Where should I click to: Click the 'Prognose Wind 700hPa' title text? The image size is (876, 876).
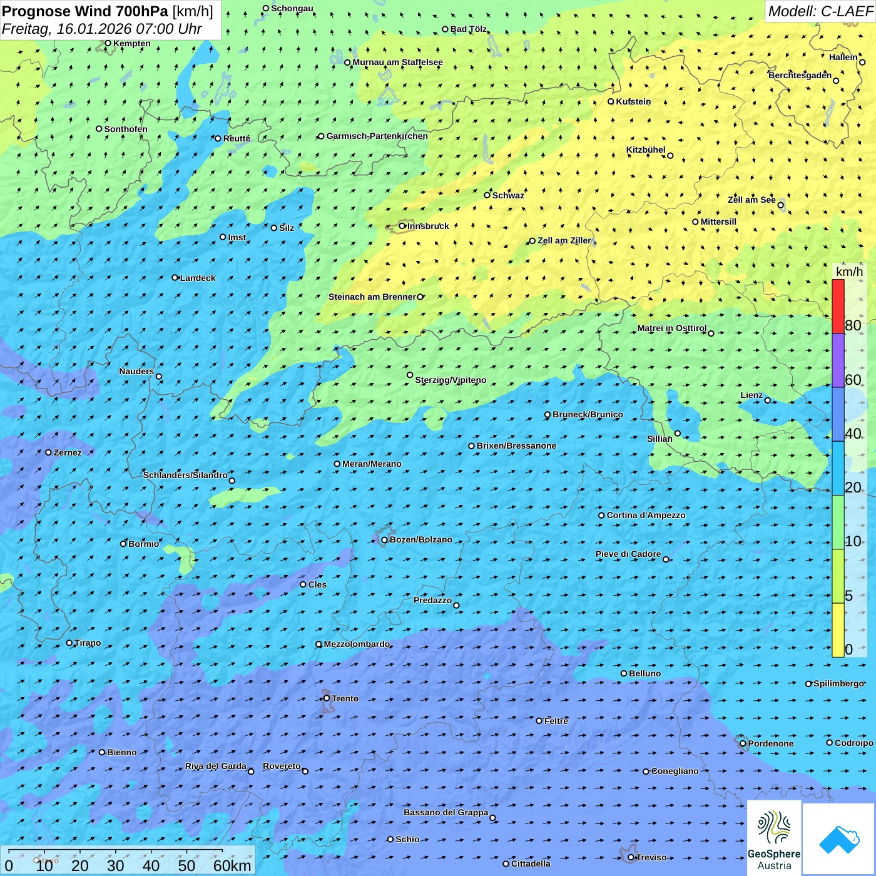[x=85, y=11]
